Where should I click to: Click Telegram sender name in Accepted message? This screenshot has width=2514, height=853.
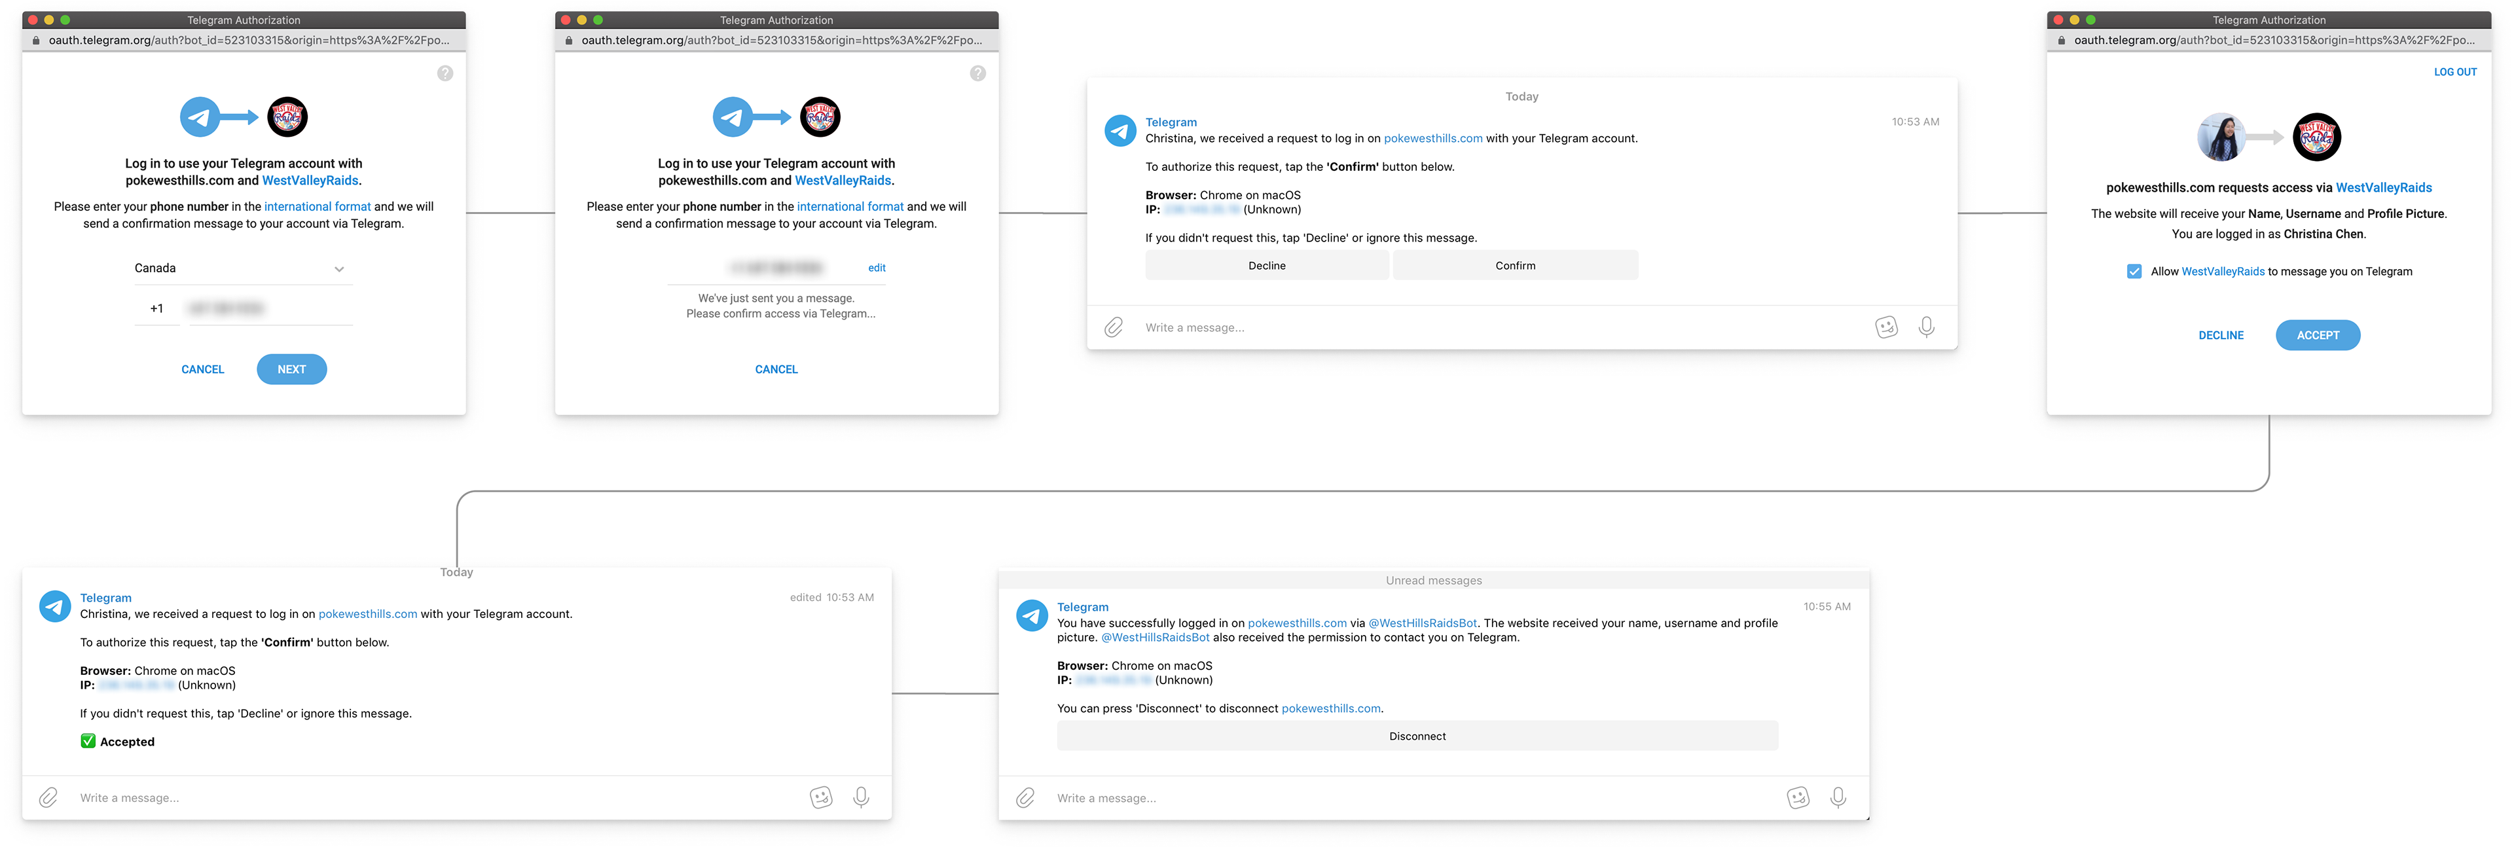click(105, 597)
